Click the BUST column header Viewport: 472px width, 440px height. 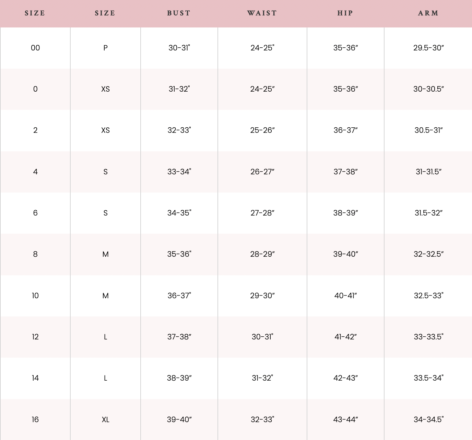click(179, 13)
